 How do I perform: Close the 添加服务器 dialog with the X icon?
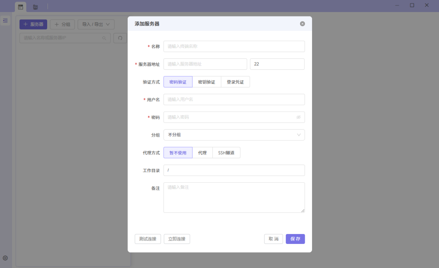302,24
